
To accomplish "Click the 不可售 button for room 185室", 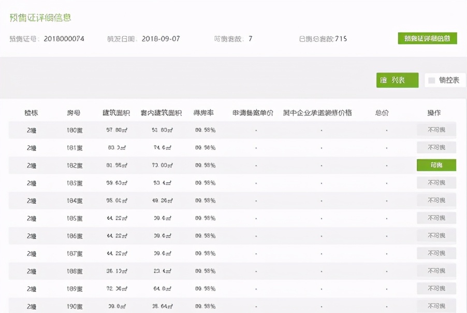I will click(436, 218).
